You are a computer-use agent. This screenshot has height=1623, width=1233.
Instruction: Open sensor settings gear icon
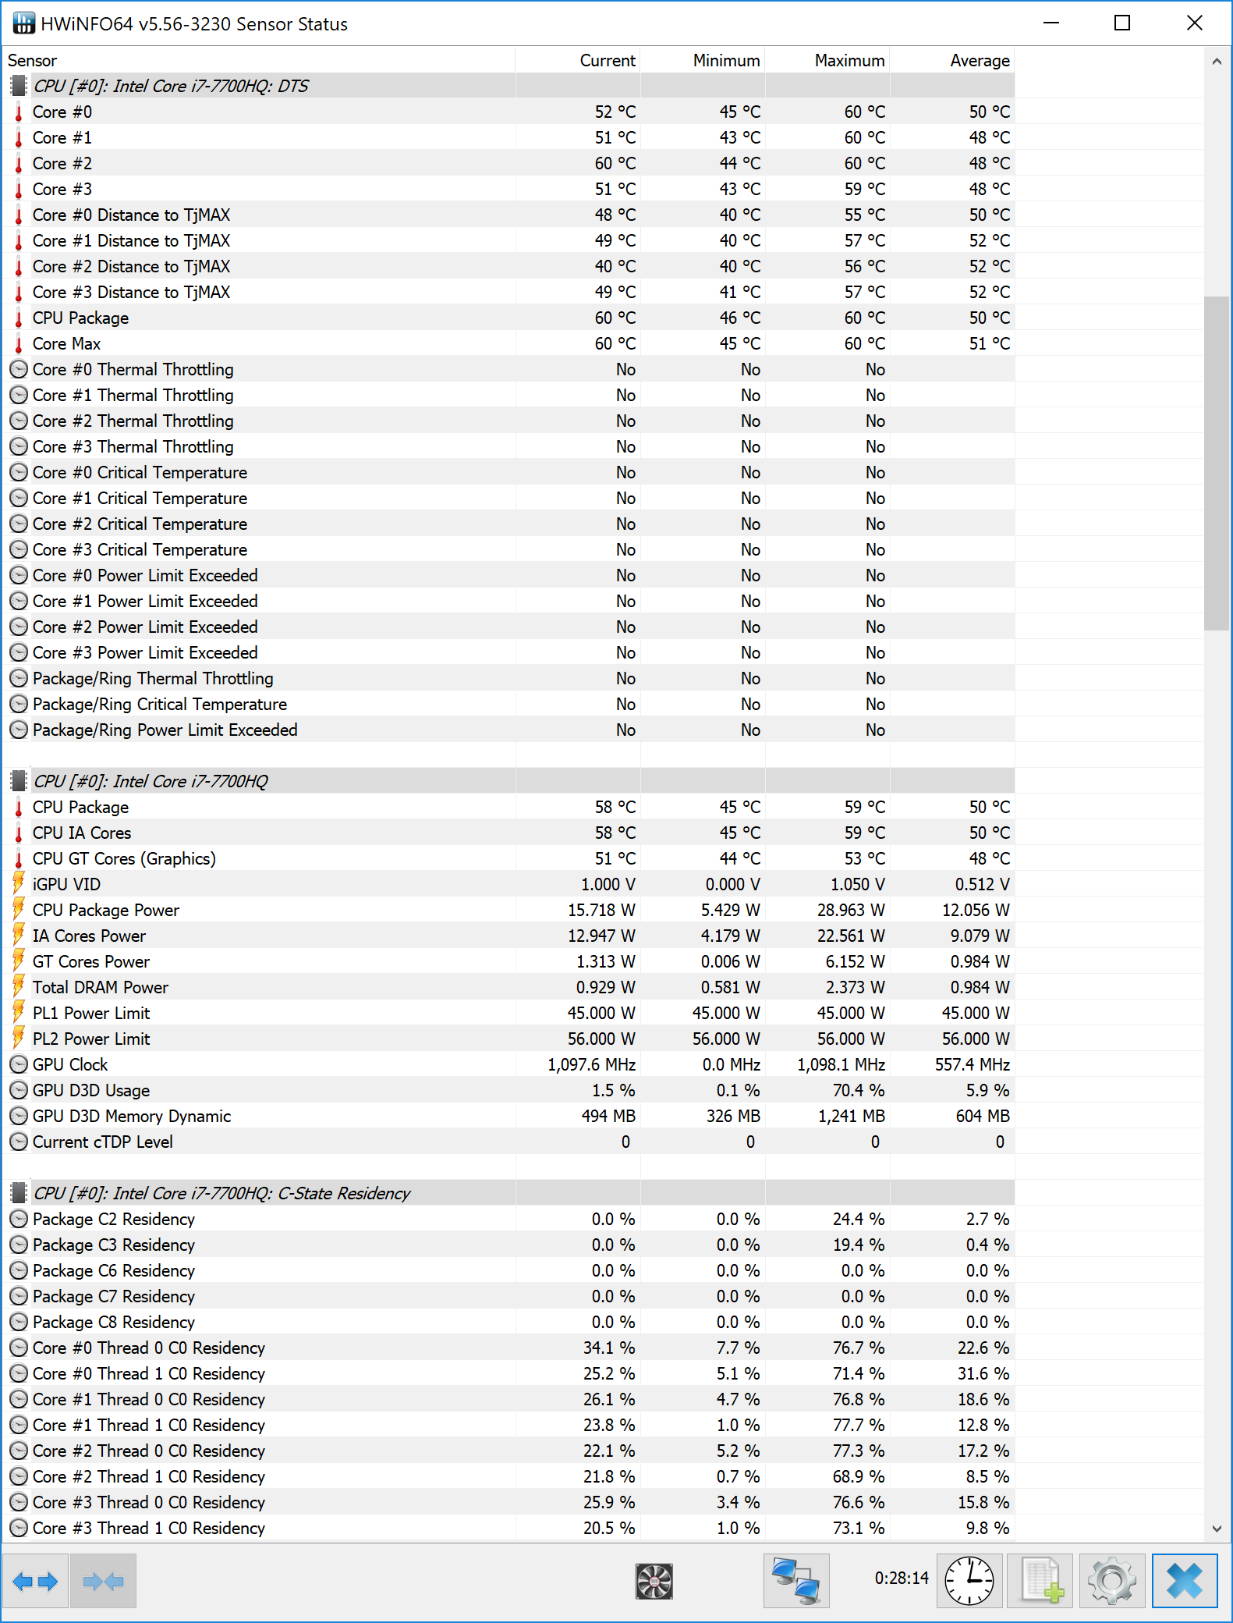pos(1111,1581)
